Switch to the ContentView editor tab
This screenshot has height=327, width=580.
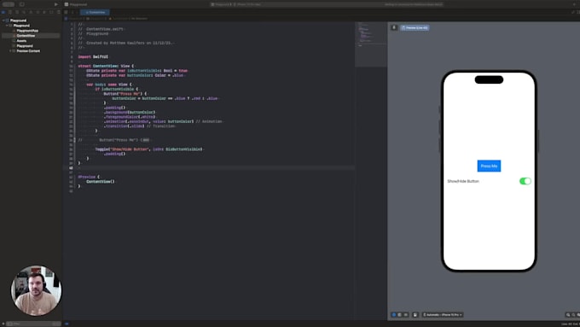(x=95, y=12)
